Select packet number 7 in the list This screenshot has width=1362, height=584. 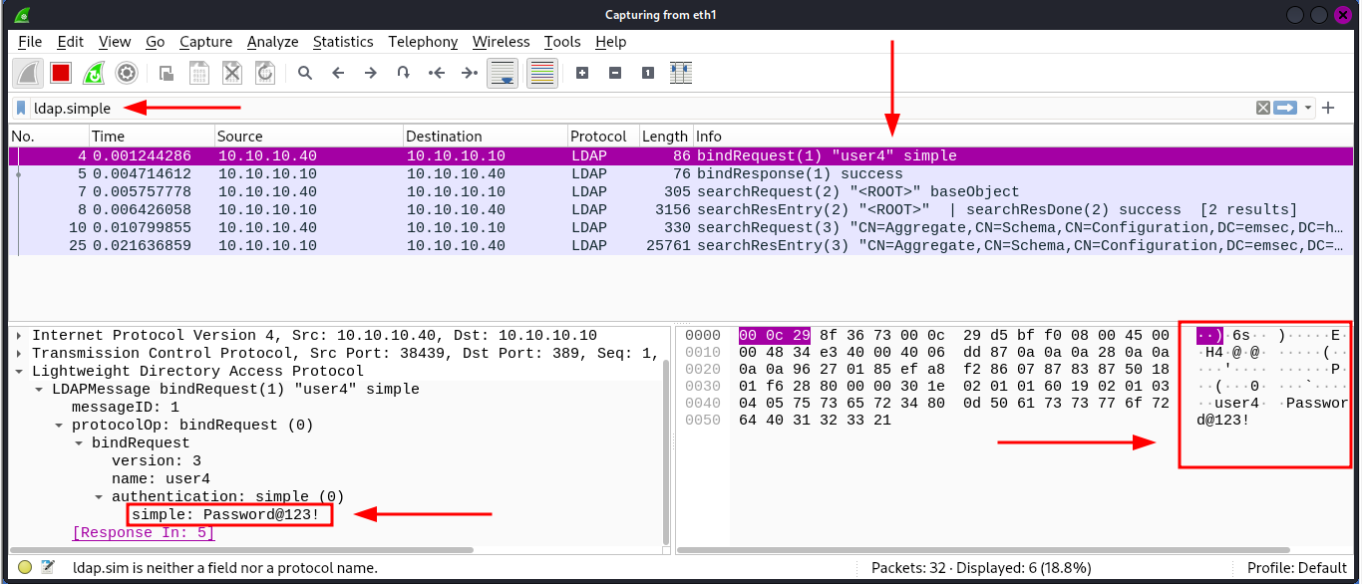pyautogui.click(x=299, y=191)
